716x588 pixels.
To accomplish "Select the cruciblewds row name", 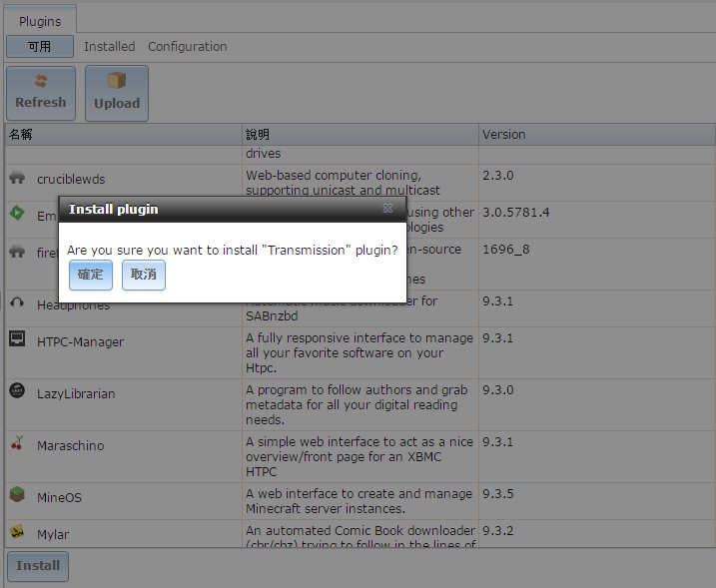I will 71,180.
